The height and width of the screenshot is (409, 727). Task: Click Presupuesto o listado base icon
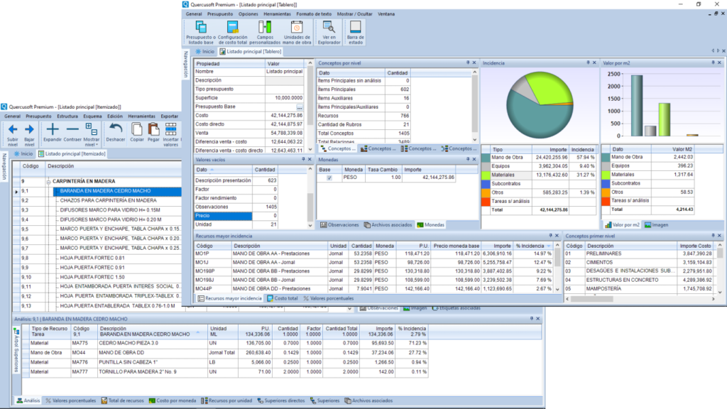[201, 27]
